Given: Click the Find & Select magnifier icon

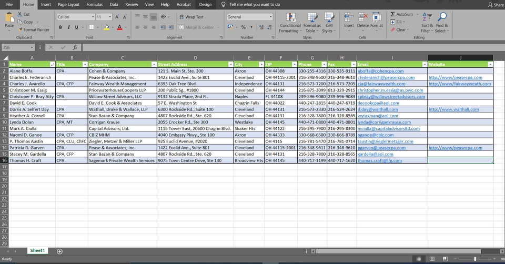Looking at the screenshot, I should click(442, 17).
